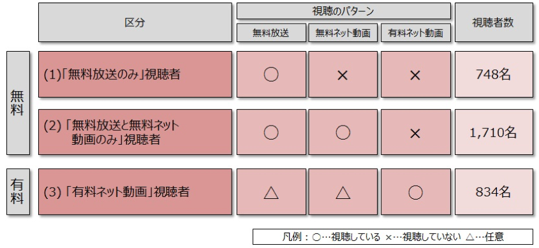Click the 凡例 legend box

[x=393, y=237]
